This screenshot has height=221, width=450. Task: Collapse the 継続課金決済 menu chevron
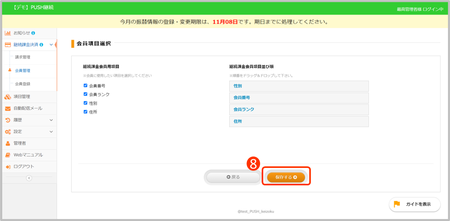[x=51, y=45]
